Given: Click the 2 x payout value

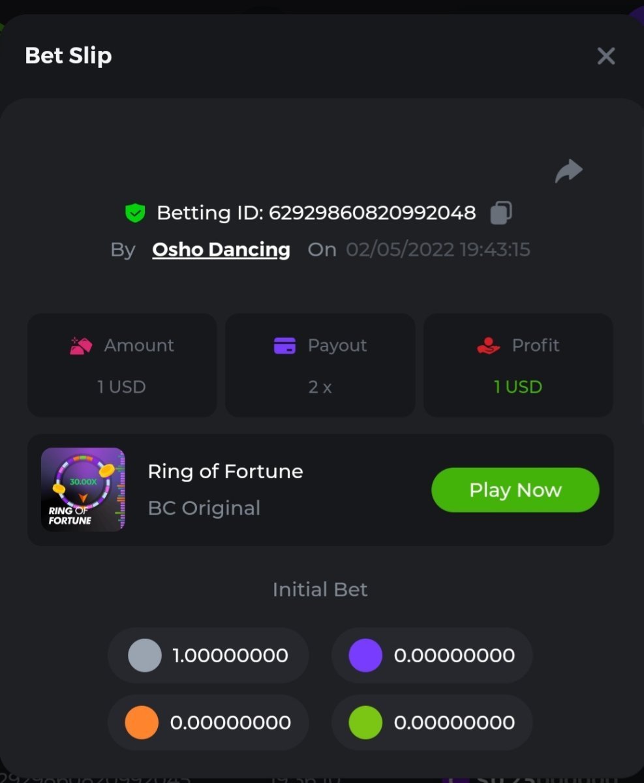Looking at the screenshot, I should point(320,387).
